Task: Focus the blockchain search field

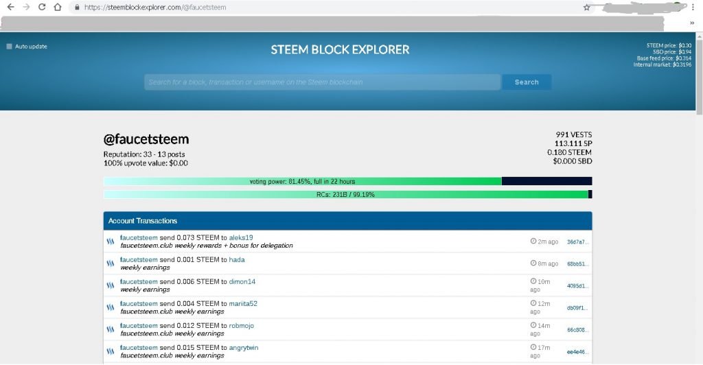Action: coord(323,82)
